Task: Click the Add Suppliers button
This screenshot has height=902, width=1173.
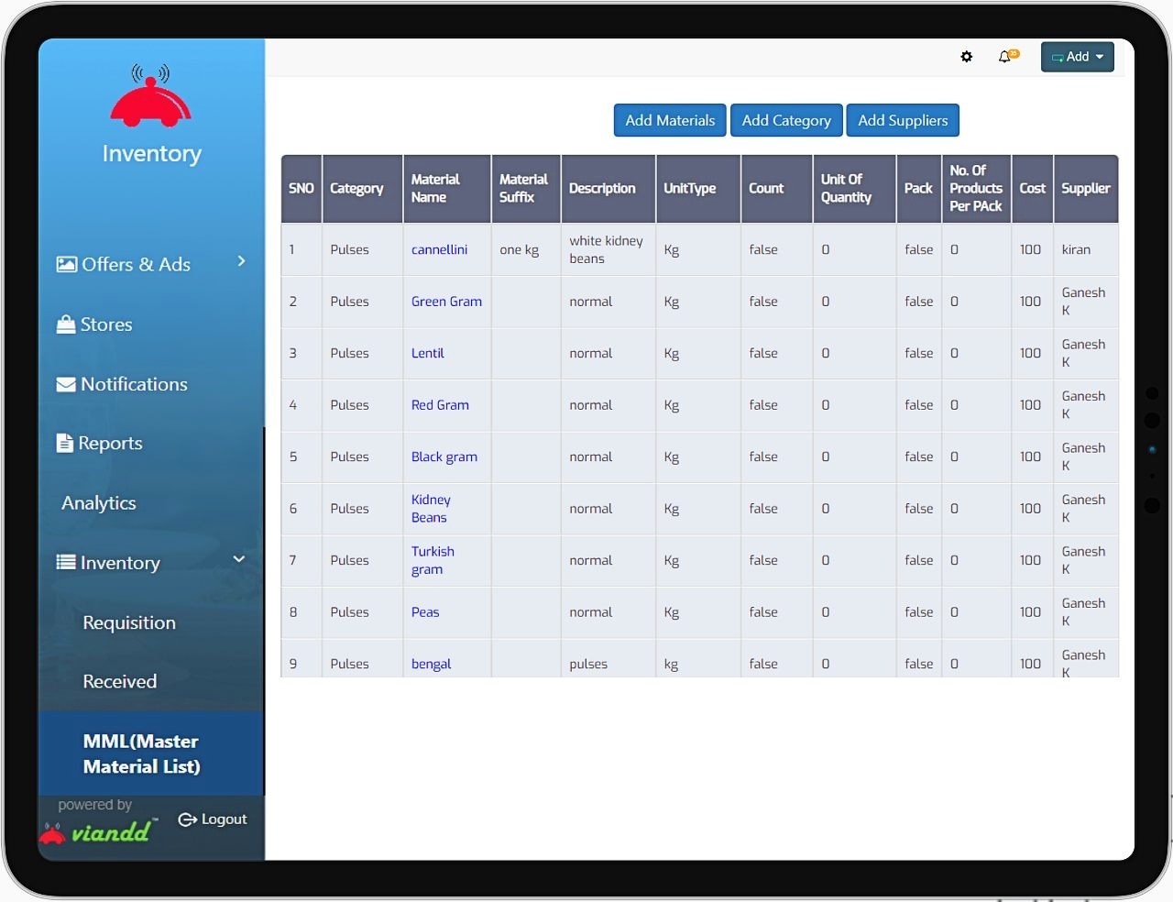Action: pyautogui.click(x=903, y=120)
